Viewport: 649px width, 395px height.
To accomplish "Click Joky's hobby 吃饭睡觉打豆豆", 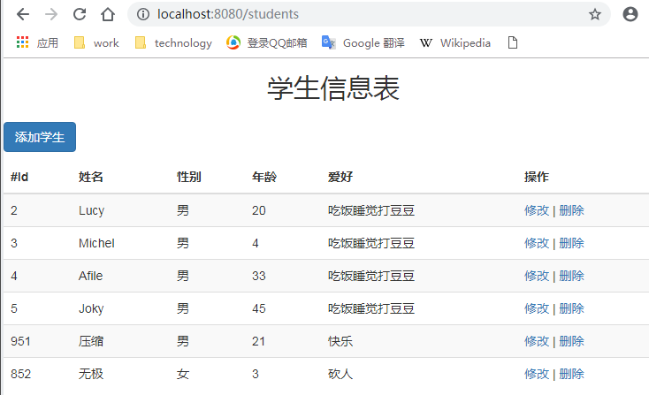I will 371,308.
